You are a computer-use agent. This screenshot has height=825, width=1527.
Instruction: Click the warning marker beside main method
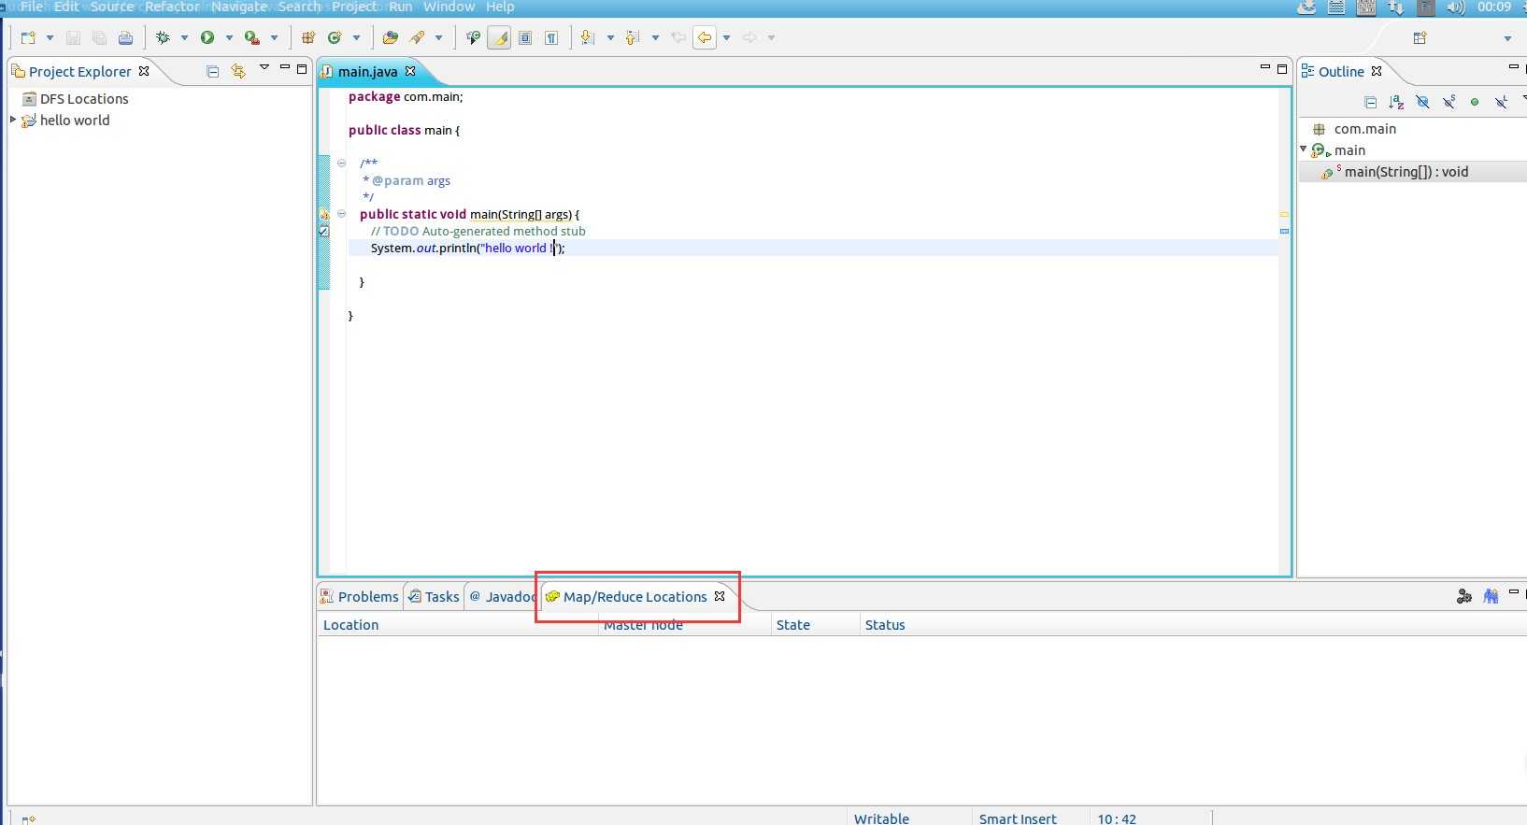pos(324,214)
